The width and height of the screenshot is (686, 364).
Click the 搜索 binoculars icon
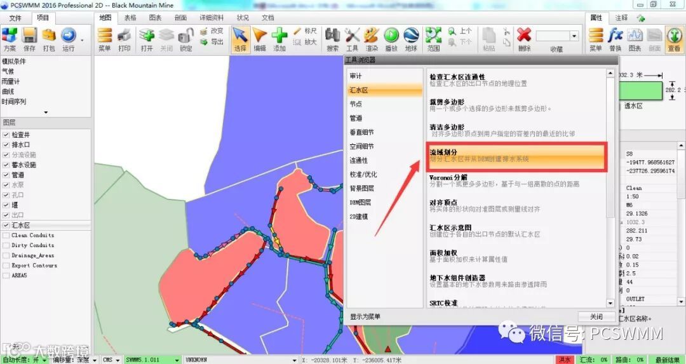(332, 39)
